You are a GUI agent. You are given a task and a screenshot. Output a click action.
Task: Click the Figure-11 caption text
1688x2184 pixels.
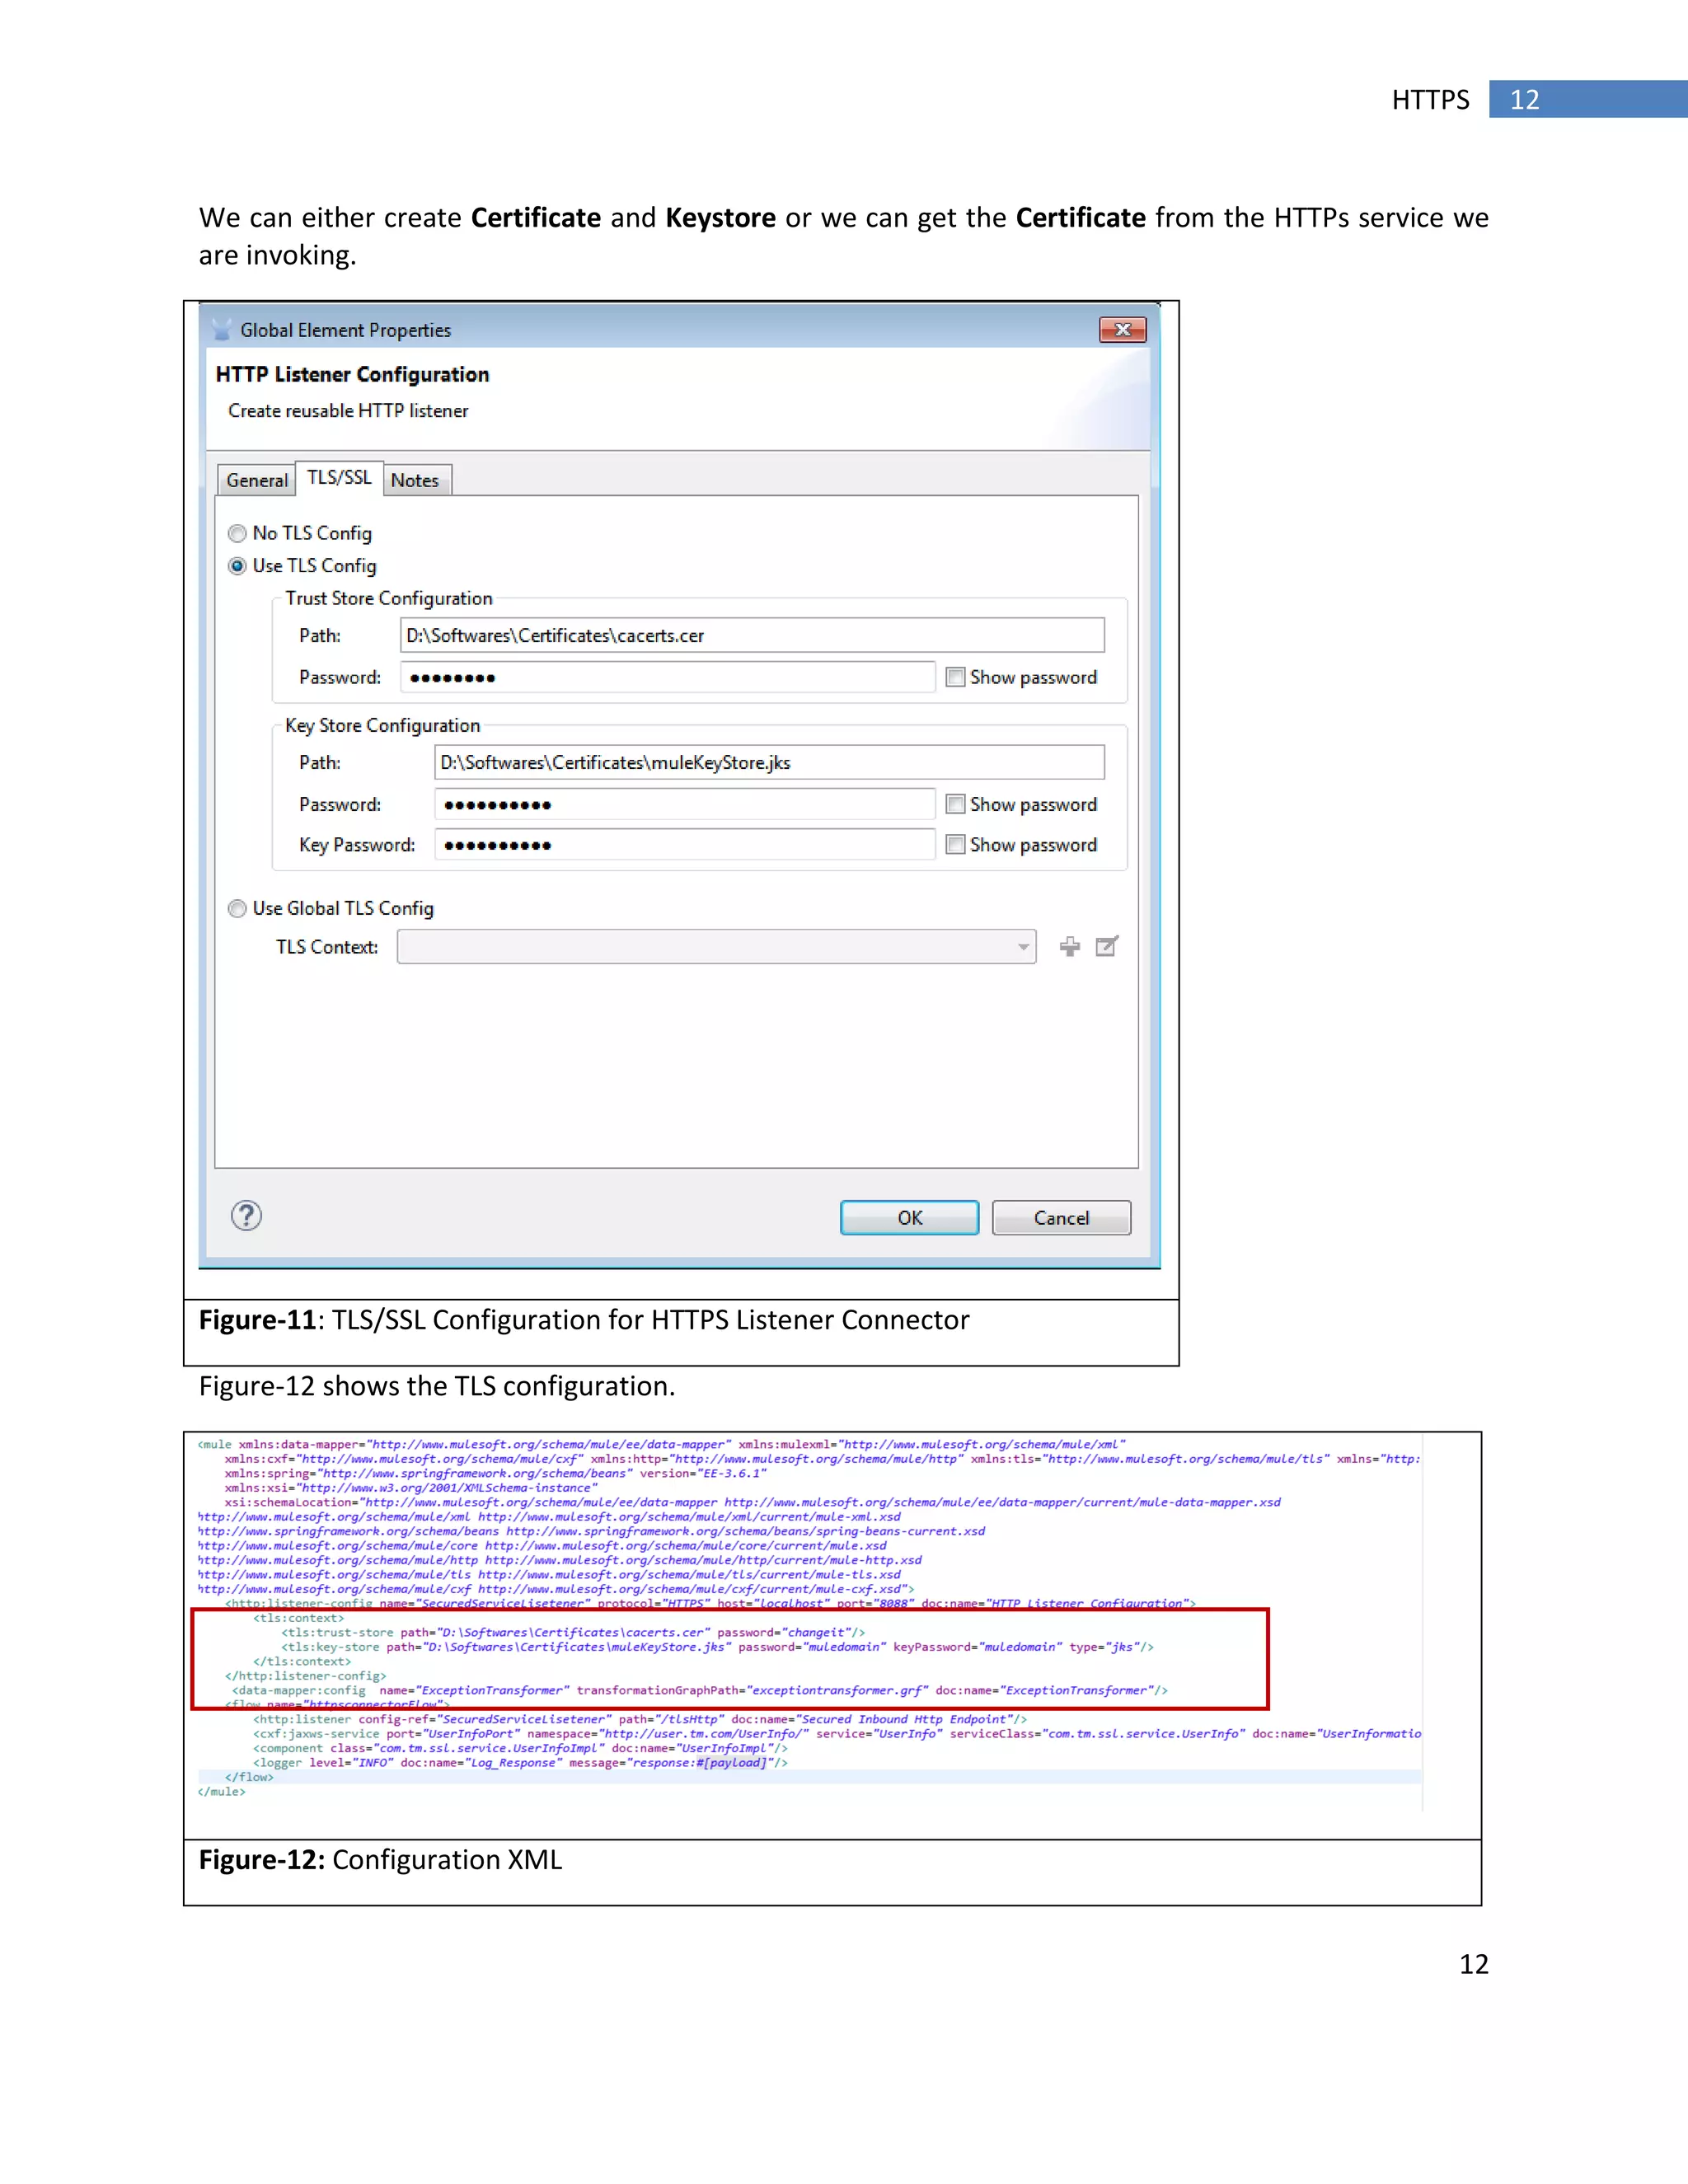[x=584, y=1320]
